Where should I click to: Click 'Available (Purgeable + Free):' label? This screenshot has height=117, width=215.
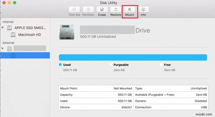tap(155, 95)
